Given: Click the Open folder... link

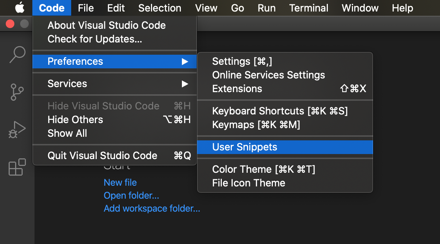Looking at the screenshot, I should (x=131, y=195).
